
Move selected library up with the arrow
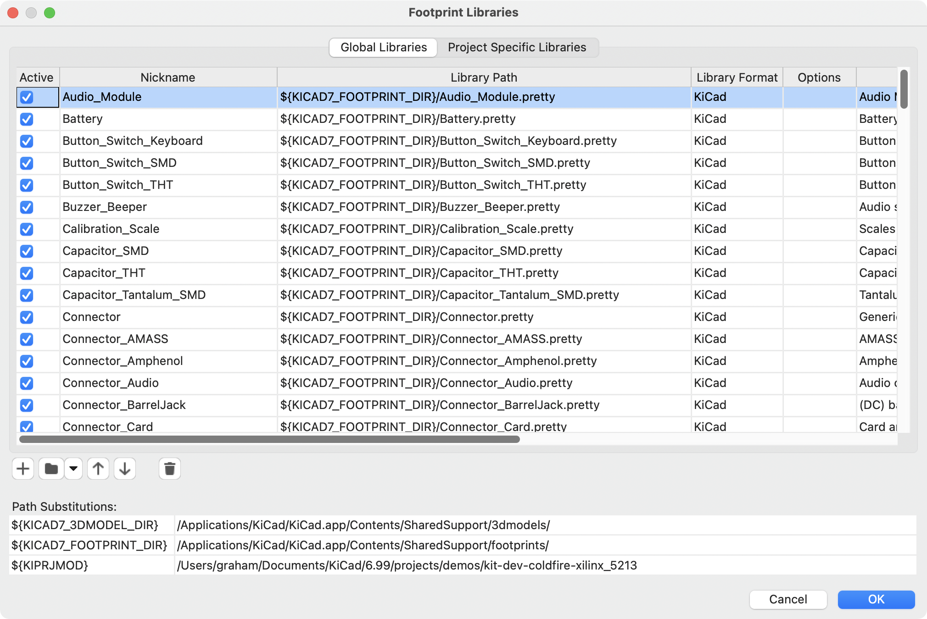pos(98,469)
